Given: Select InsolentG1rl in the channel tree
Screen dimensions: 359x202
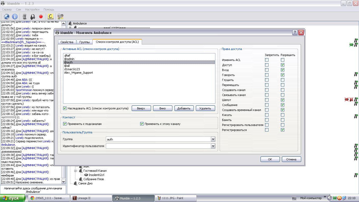Looking at the screenshot, I should pyautogui.click(x=96, y=175).
